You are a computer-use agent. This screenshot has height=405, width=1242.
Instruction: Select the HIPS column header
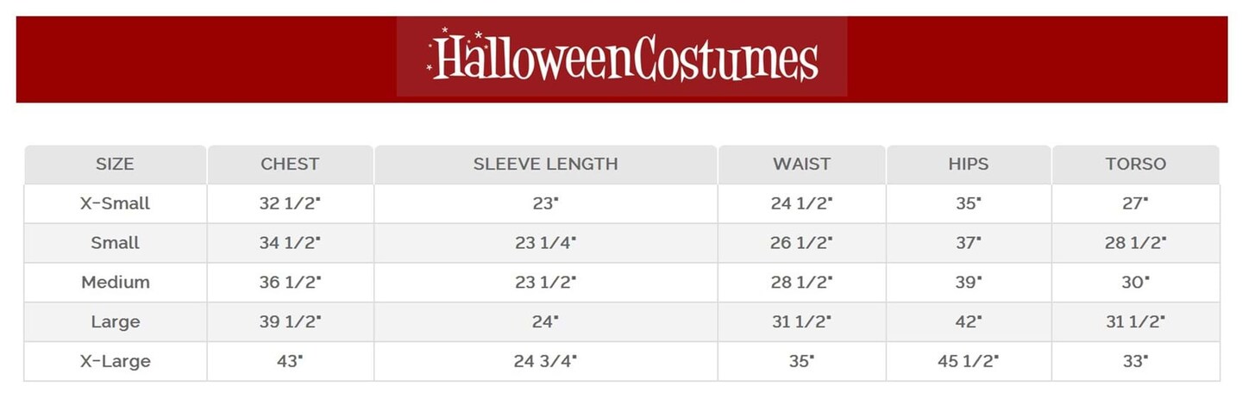(x=968, y=164)
